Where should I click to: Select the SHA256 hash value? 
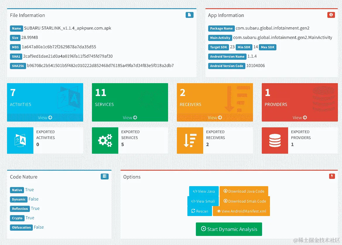pos(100,66)
